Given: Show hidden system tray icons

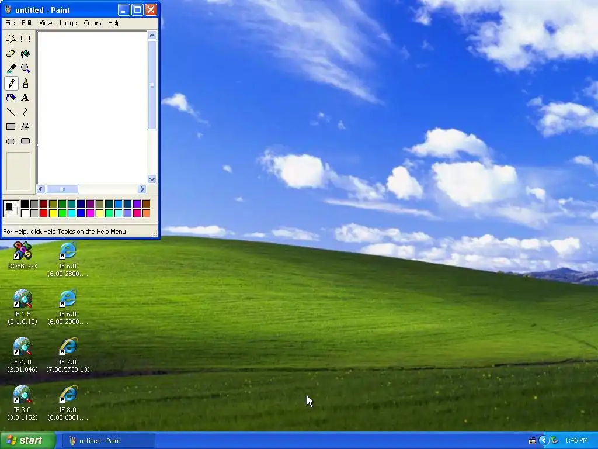Looking at the screenshot, I should (x=544, y=441).
